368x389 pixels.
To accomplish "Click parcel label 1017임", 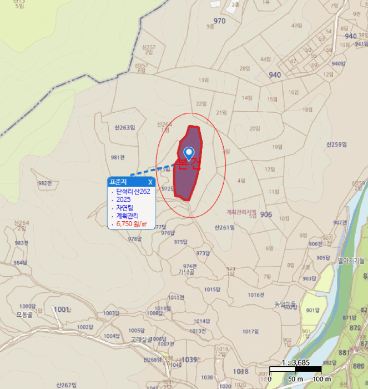I will (250, 332).
